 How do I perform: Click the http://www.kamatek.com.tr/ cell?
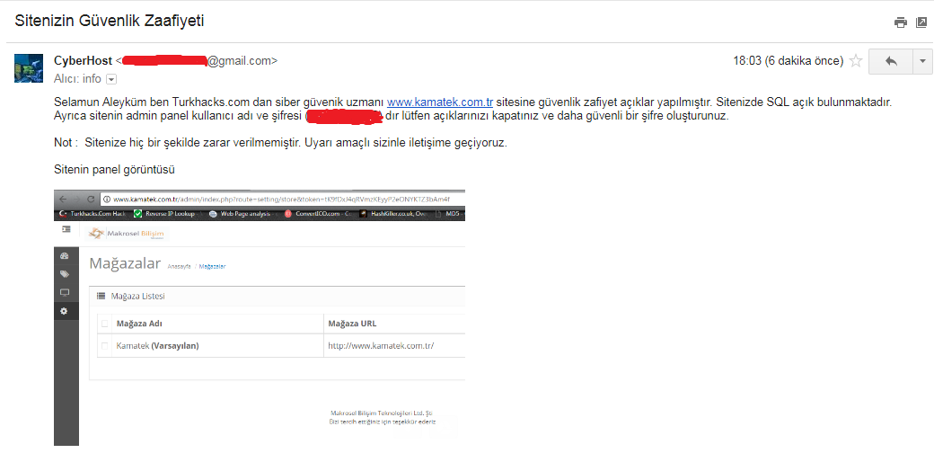(x=381, y=346)
